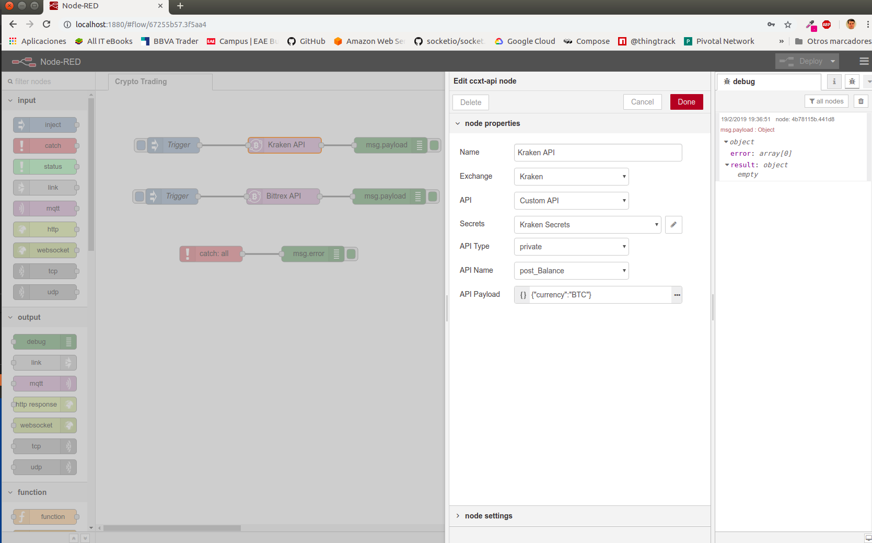
Task: Toggle the msg.error debug node output
Action: (351, 254)
